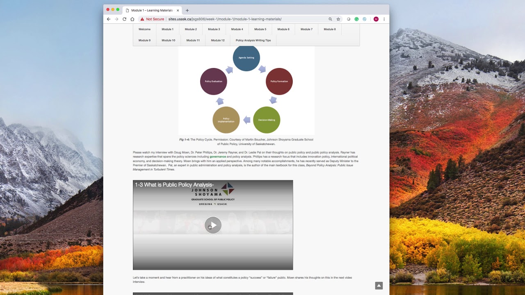Open the Module 10 menu item
Screen dimensions: 525x295
coord(168,40)
